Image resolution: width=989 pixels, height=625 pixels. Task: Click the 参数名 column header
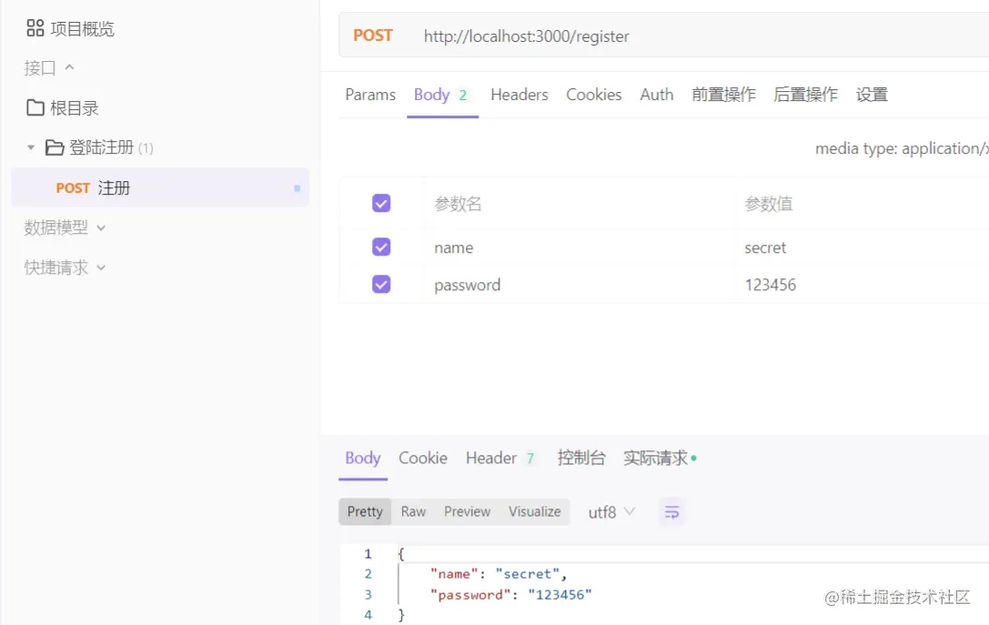pos(458,204)
